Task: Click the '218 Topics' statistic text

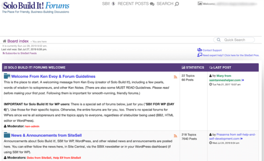Action: pos(189,135)
